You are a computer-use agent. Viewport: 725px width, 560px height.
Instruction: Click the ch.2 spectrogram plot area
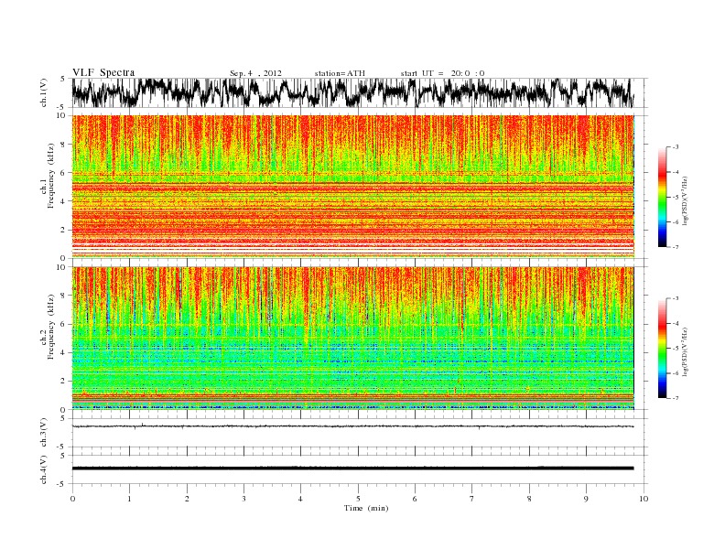352,339
